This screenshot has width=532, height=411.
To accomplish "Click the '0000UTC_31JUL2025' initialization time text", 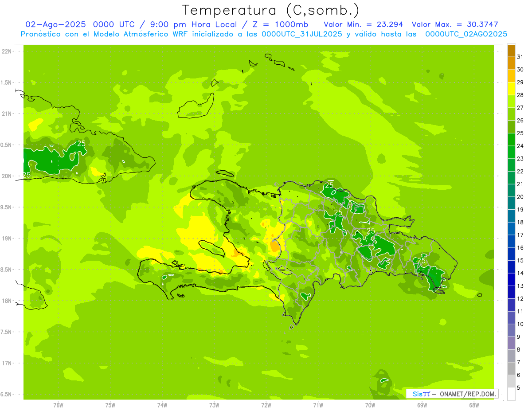I will 302,34.
